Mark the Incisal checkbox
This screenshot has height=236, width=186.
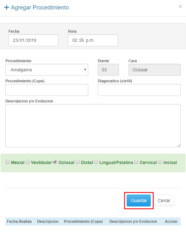coord(160,162)
